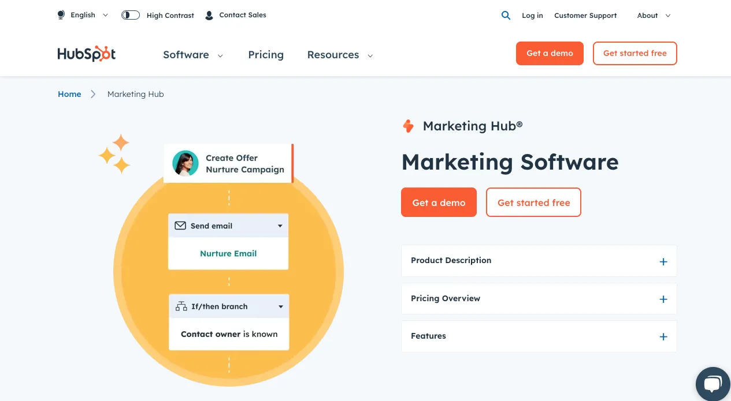Click the High Contrast label
Screen dimensions: 731x401
170,16
